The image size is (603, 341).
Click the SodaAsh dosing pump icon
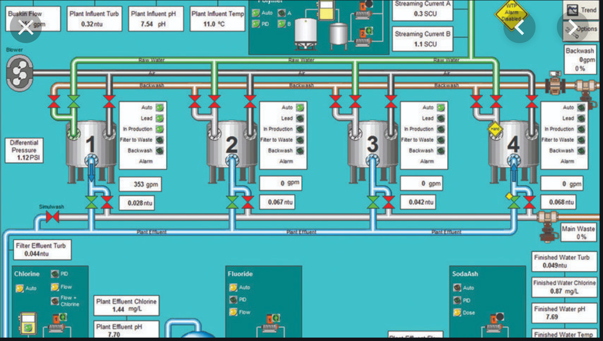(495, 324)
